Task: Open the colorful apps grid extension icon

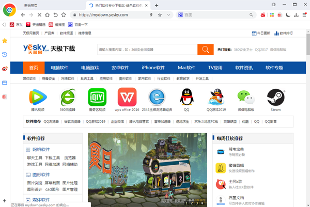Action: [272, 15]
